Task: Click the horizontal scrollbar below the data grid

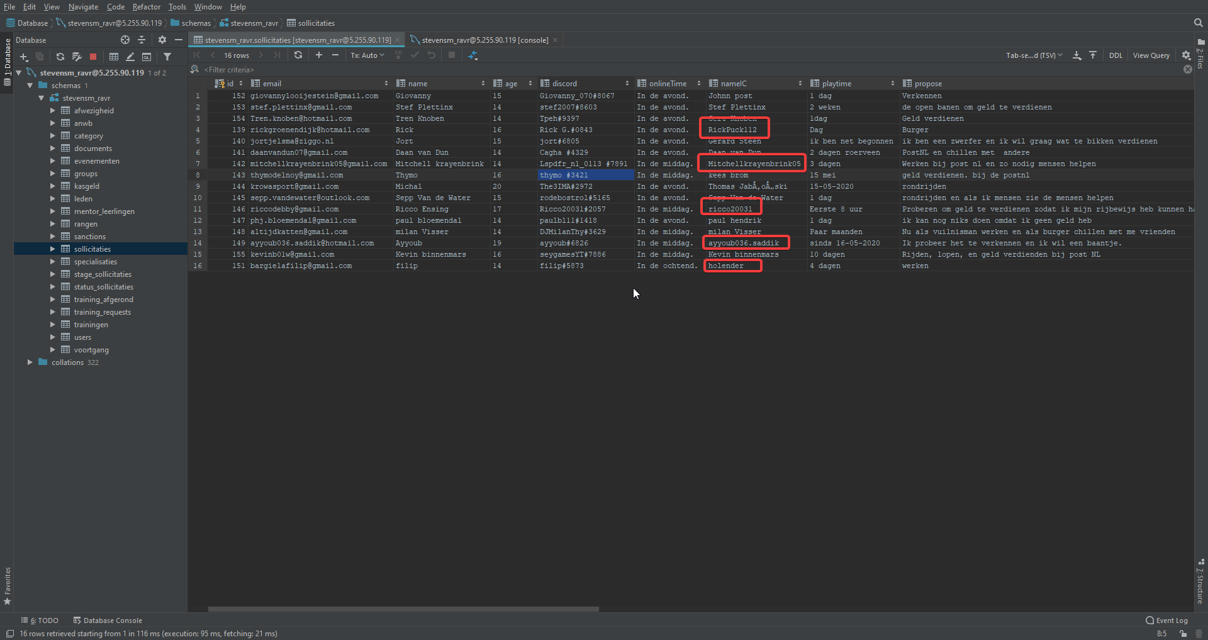Action: tap(403, 609)
